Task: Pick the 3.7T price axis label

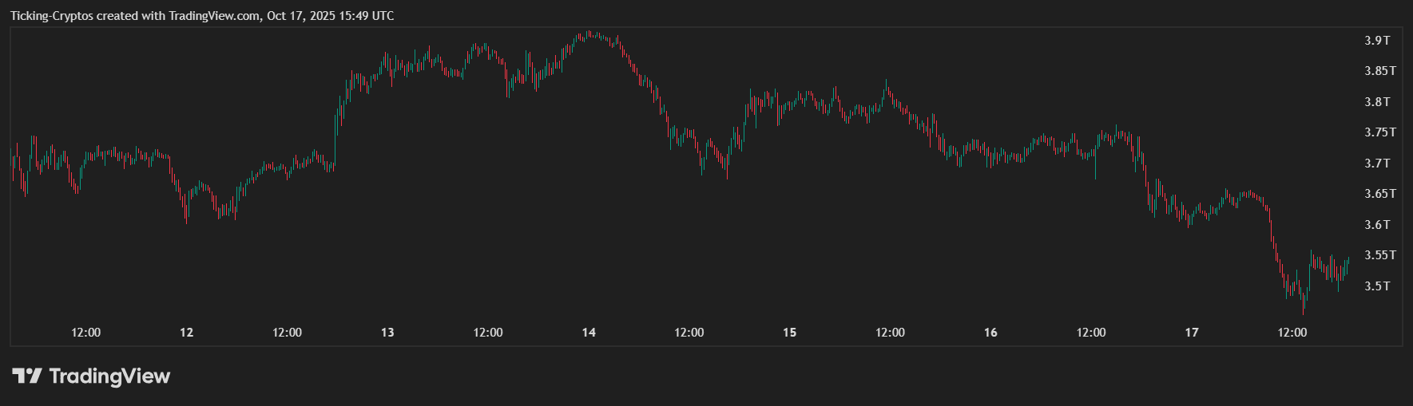Action: click(x=1376, y=163)
